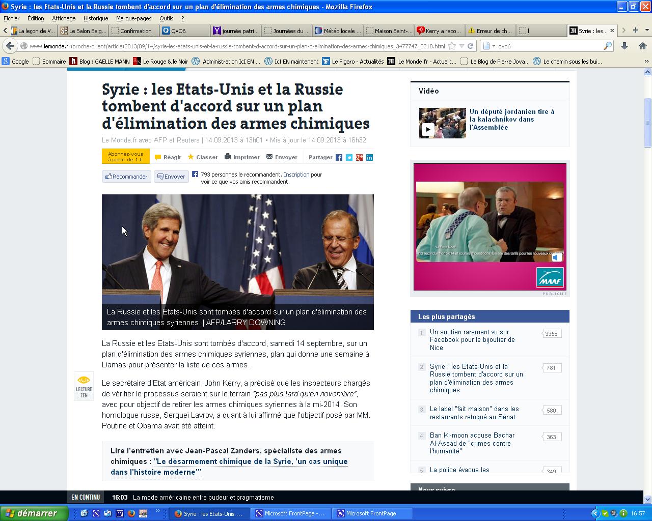Click the Inscription link
Image resolution: width=652 pixels, height=521 pixels.
296,175
